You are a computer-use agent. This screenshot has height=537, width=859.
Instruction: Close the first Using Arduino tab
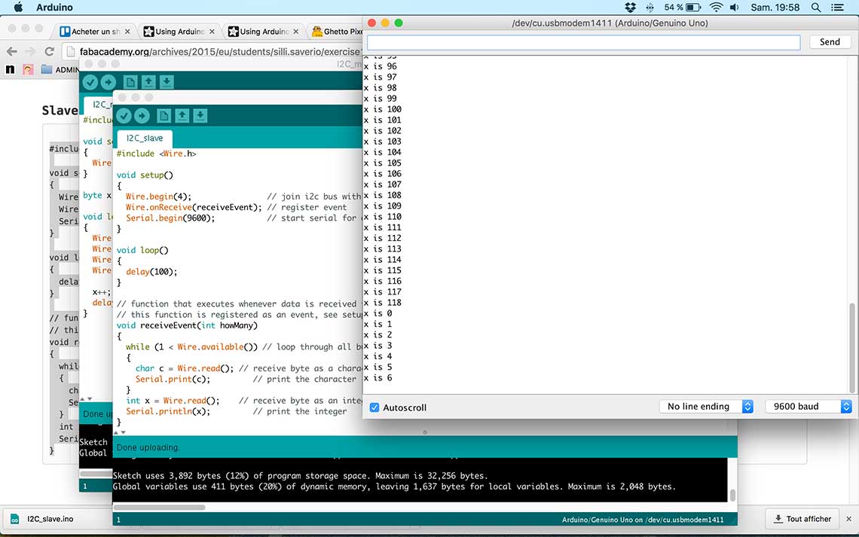212,32
